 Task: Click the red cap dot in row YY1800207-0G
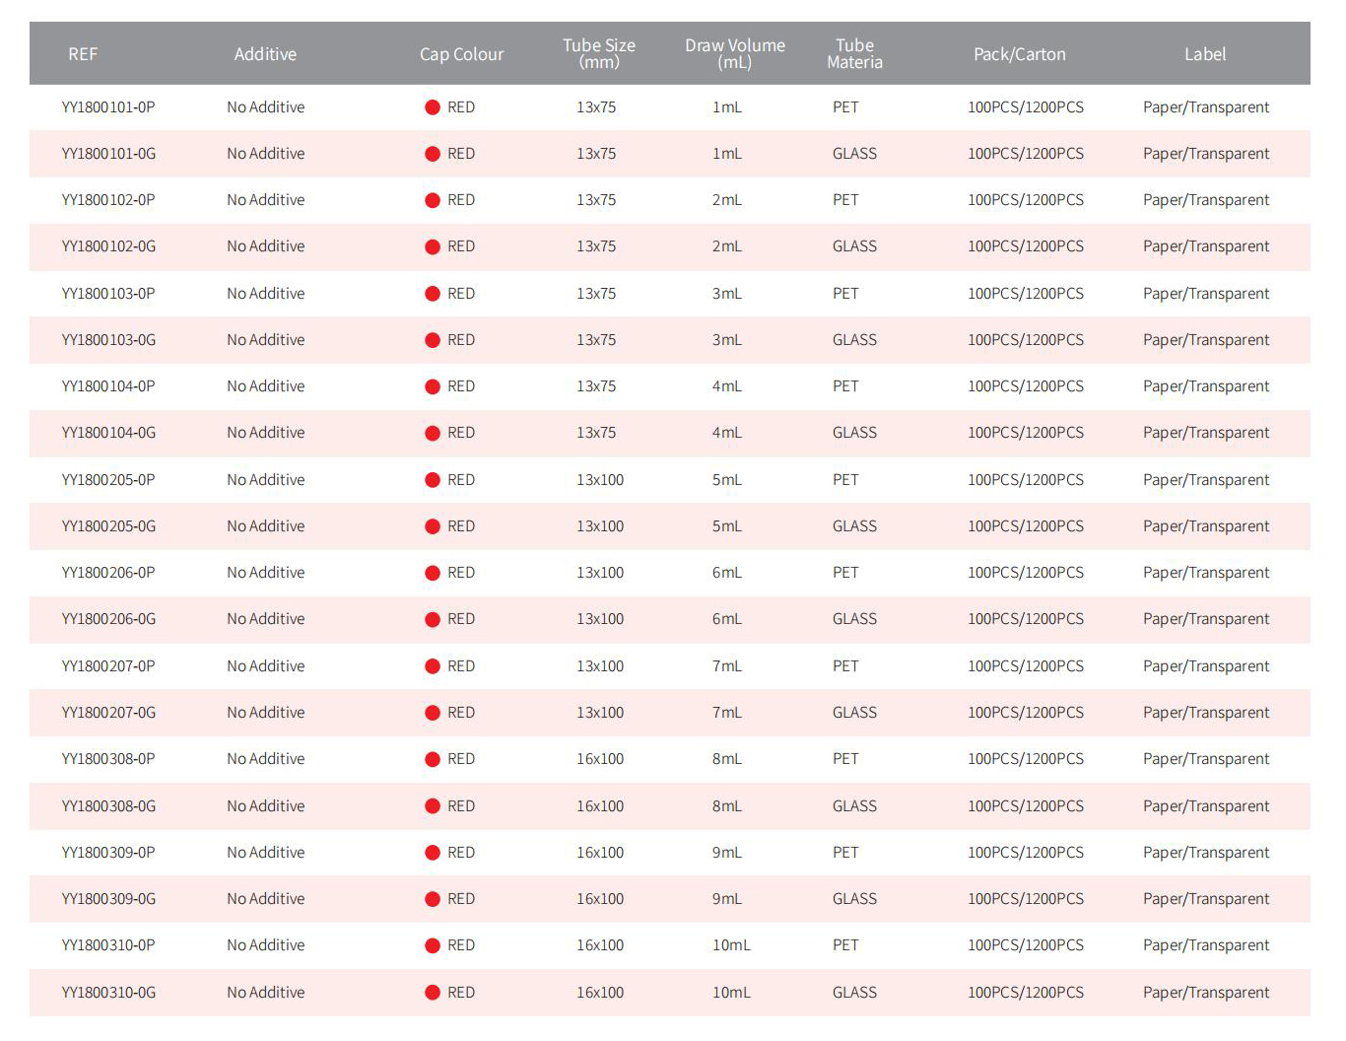coord(433,713)
